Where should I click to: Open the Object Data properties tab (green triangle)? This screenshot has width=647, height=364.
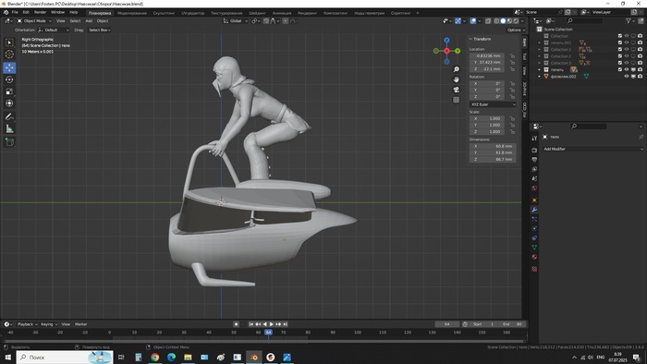click(534, 248)
